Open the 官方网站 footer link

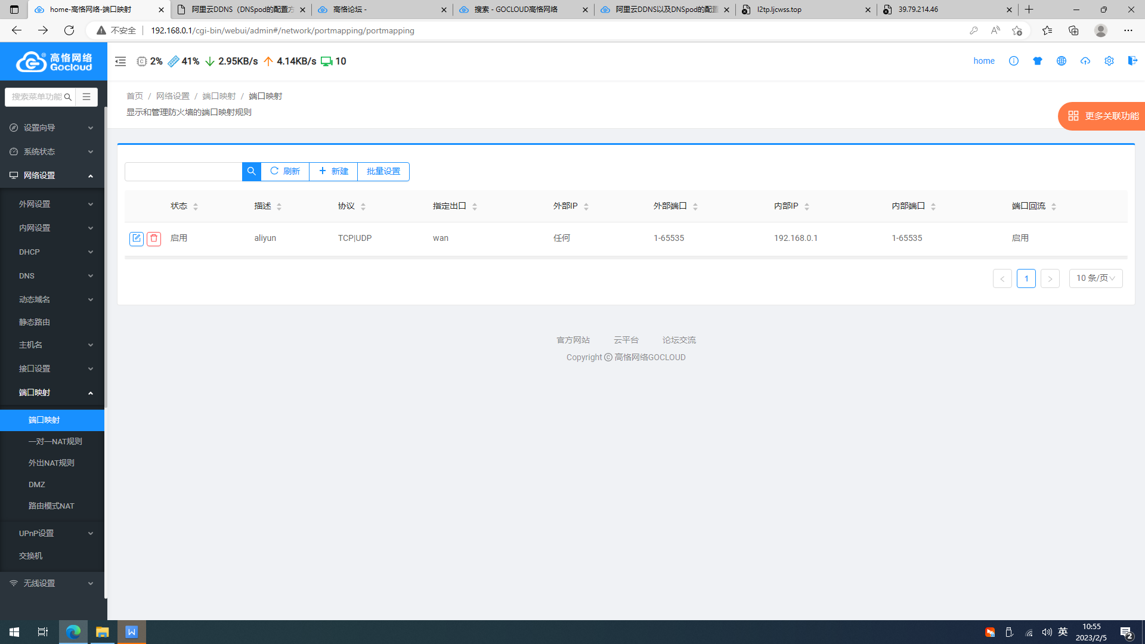coord(573,340)
